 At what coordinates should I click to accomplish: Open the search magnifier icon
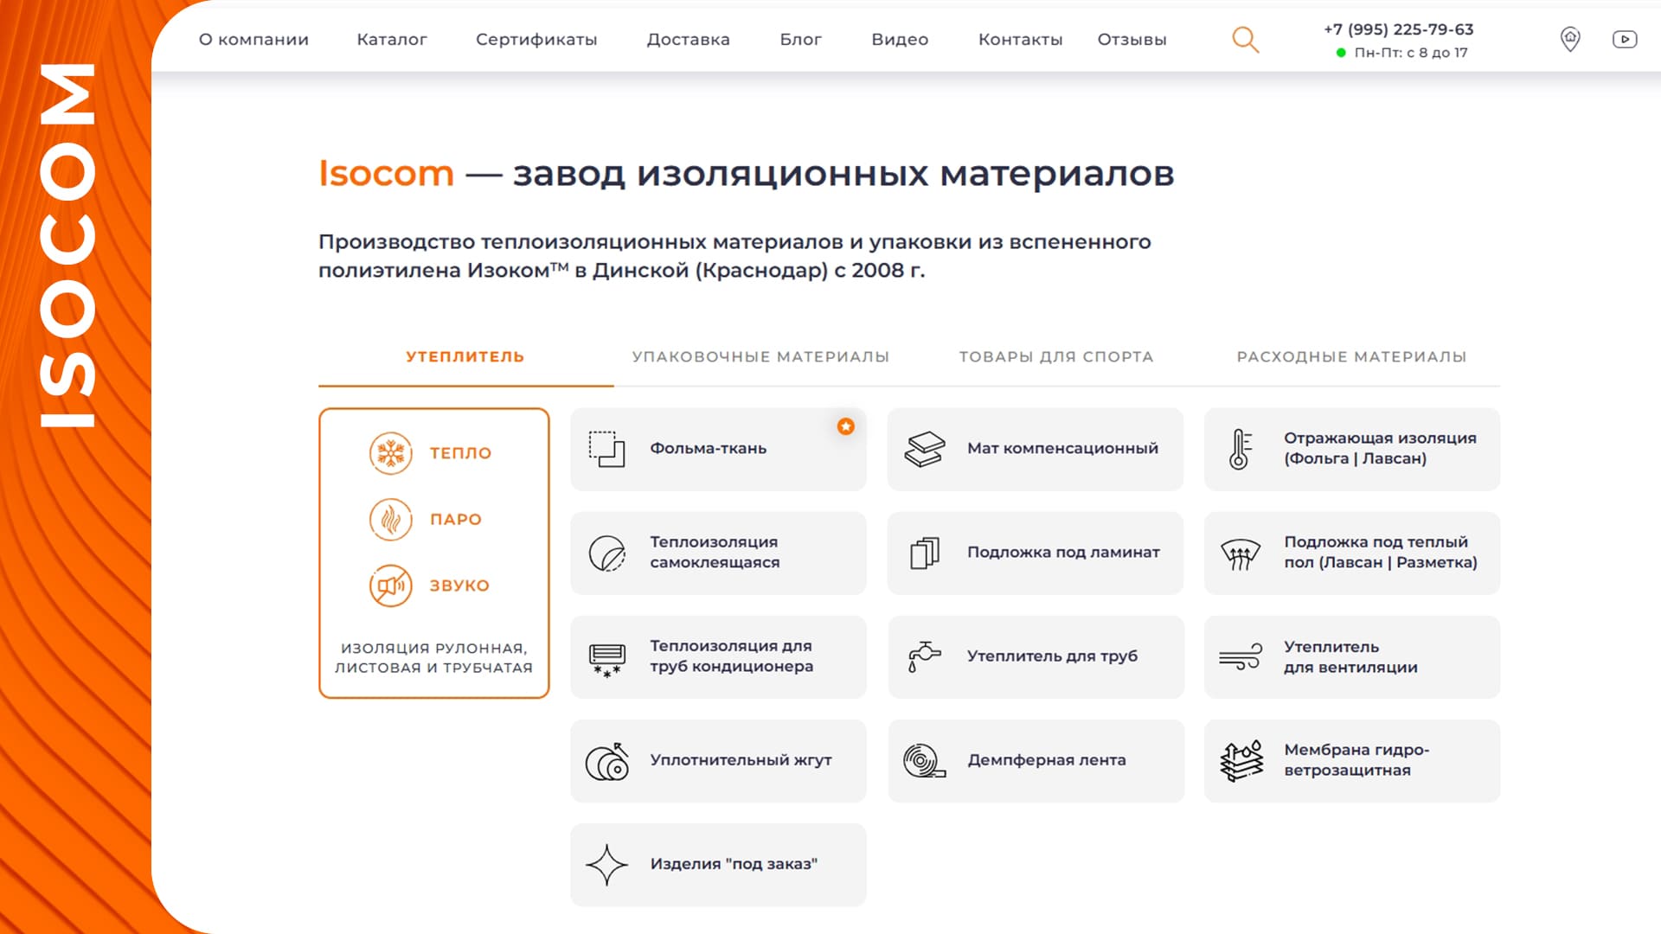point(1246,40)
